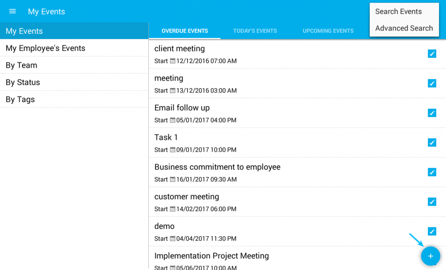Screen dimensions: 446x270
Task: Switch to Today's Events tab
Action: tap(255, 31)
